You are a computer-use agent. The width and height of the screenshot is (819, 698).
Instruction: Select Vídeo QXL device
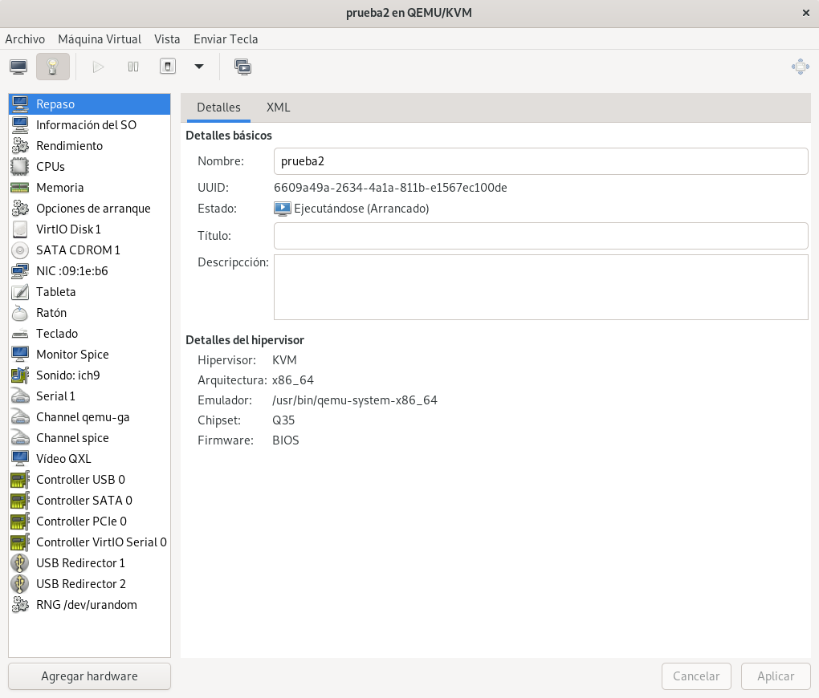89,458
